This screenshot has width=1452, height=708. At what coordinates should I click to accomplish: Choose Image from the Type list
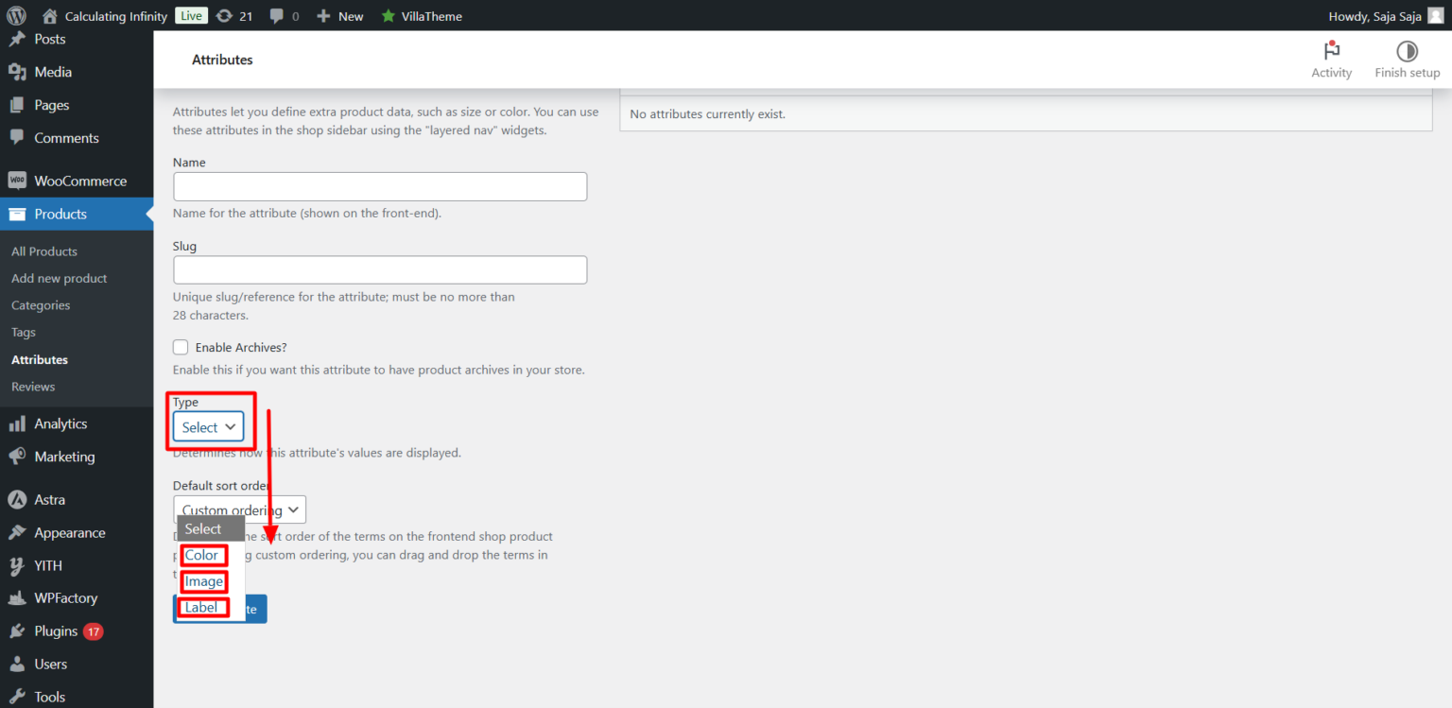coord(204,581)
